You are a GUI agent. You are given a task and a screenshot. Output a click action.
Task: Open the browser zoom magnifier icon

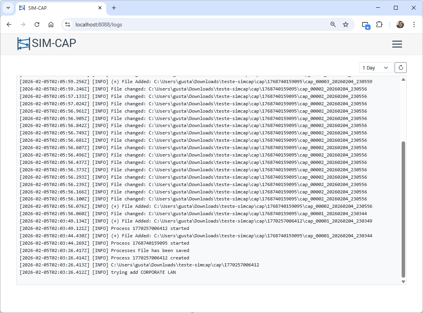click(333, 24)
